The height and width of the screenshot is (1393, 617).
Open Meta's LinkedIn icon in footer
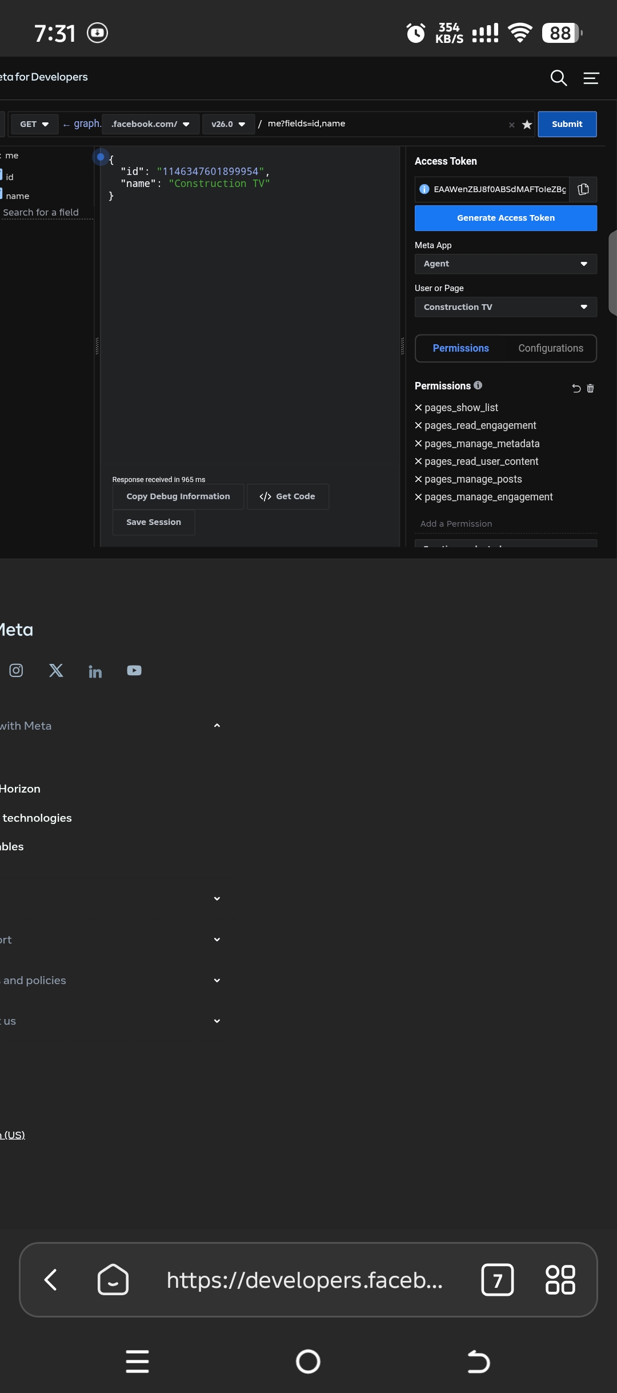pos(95,671)
